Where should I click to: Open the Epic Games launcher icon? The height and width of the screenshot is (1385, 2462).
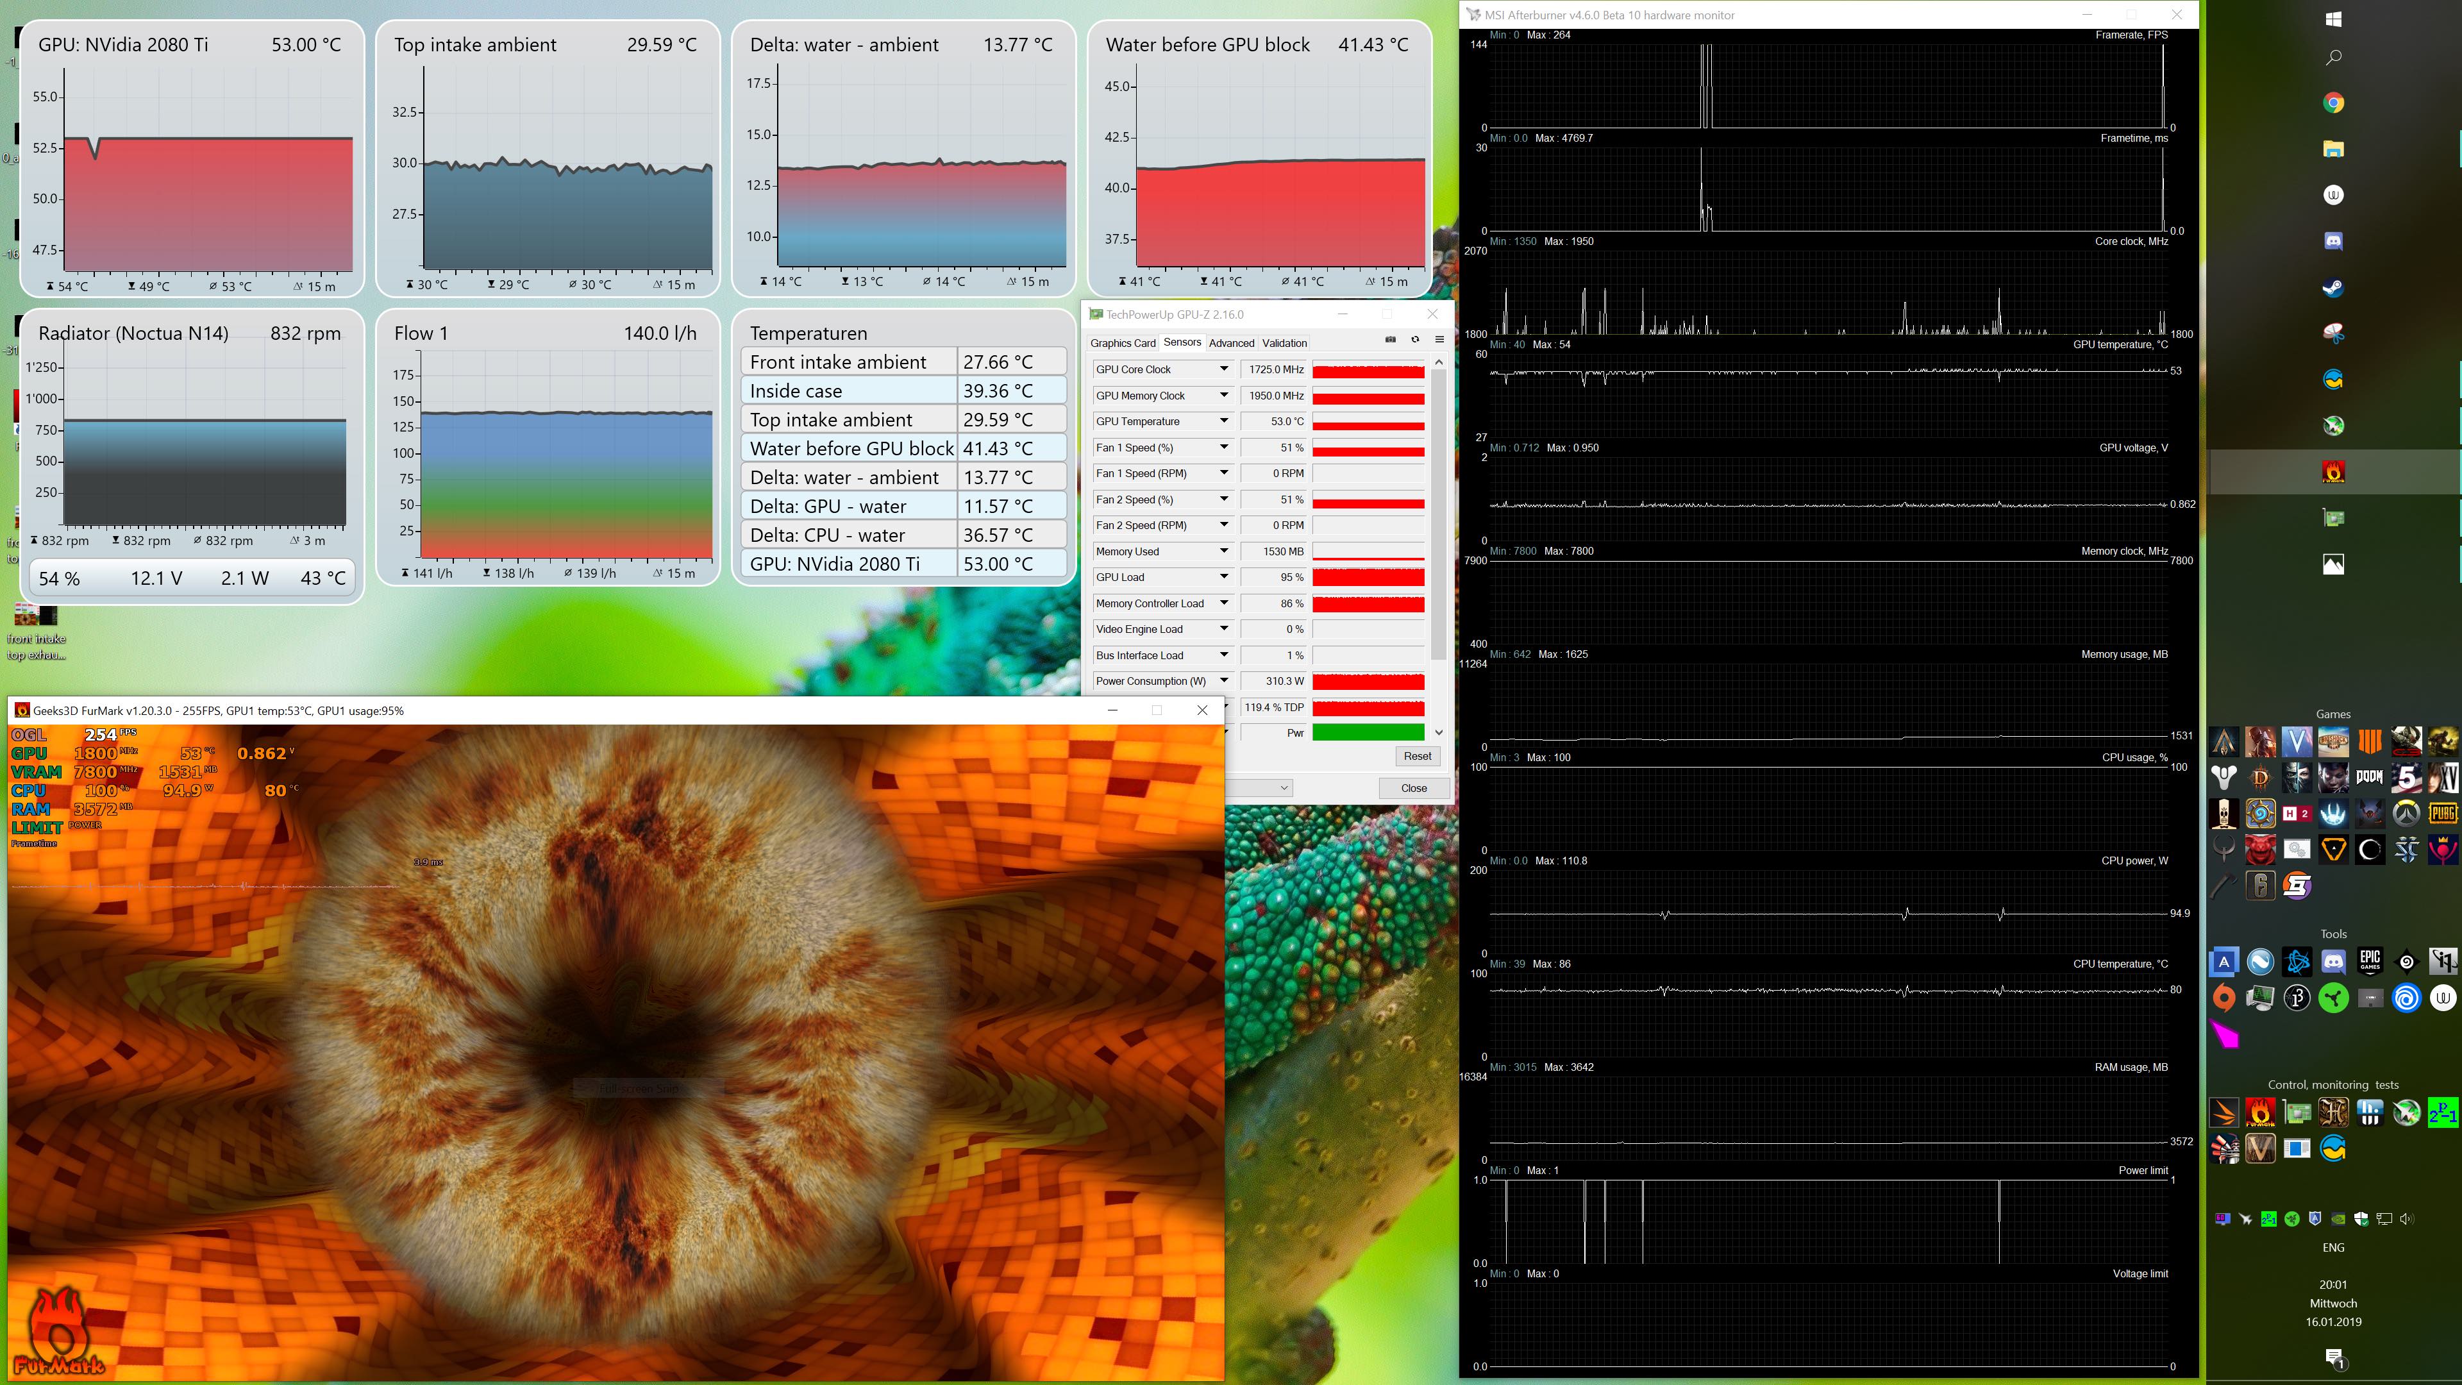2370,962
